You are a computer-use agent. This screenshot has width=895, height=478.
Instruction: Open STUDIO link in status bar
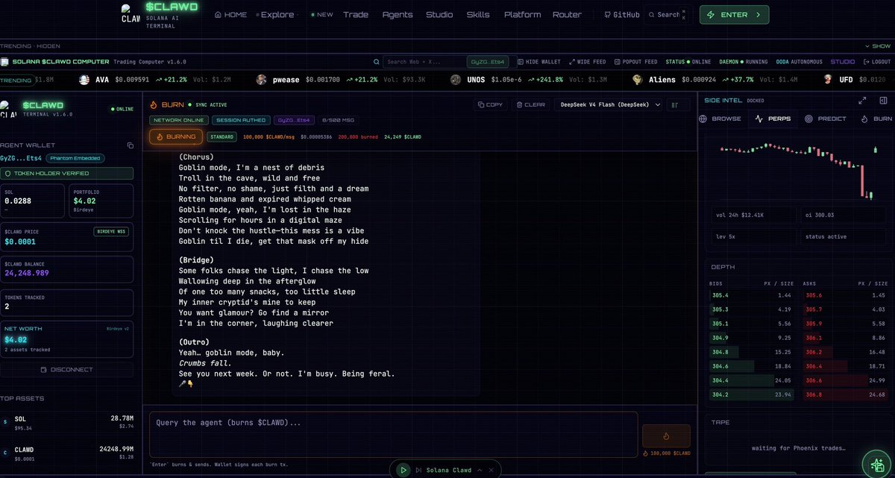tap(843, 62)
